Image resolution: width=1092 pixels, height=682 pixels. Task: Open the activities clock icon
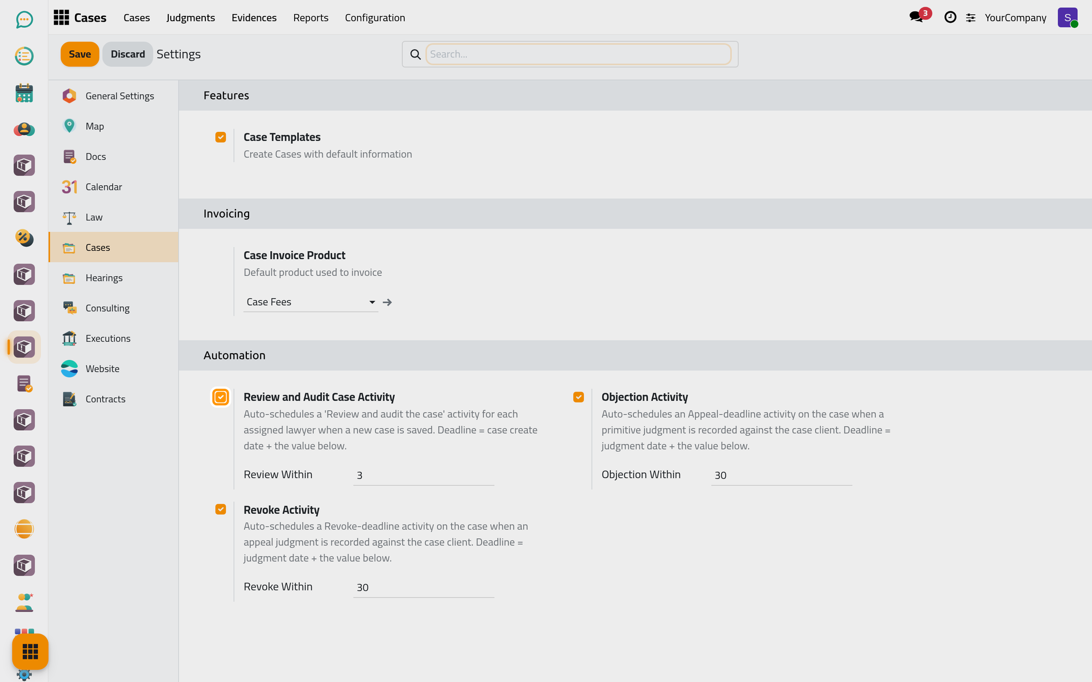[950, 18]
